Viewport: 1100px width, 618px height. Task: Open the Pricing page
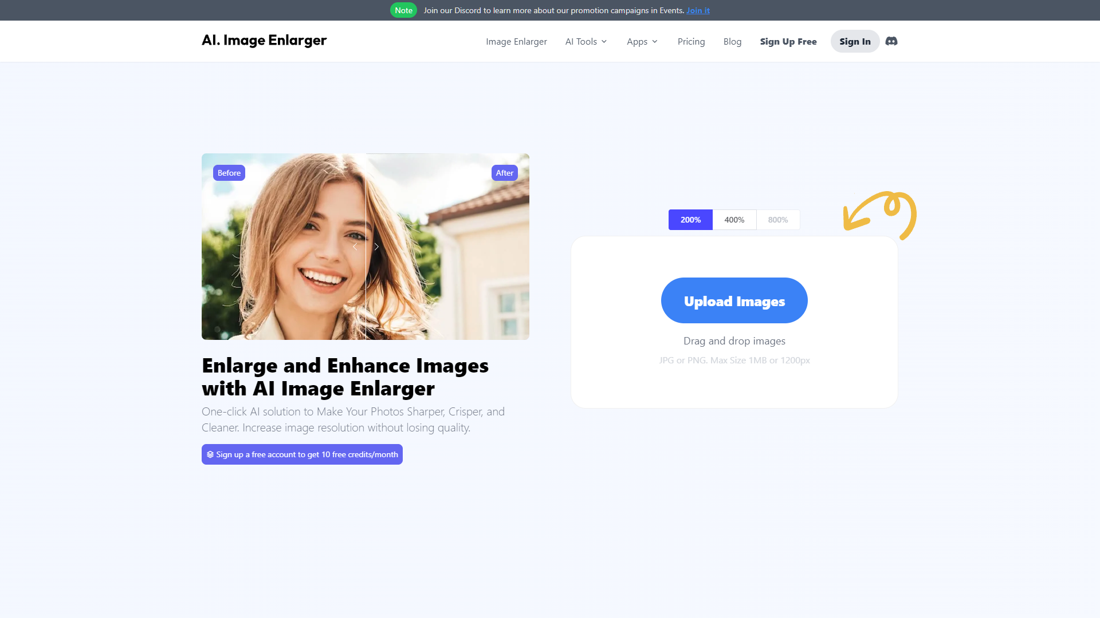(691, 41)
